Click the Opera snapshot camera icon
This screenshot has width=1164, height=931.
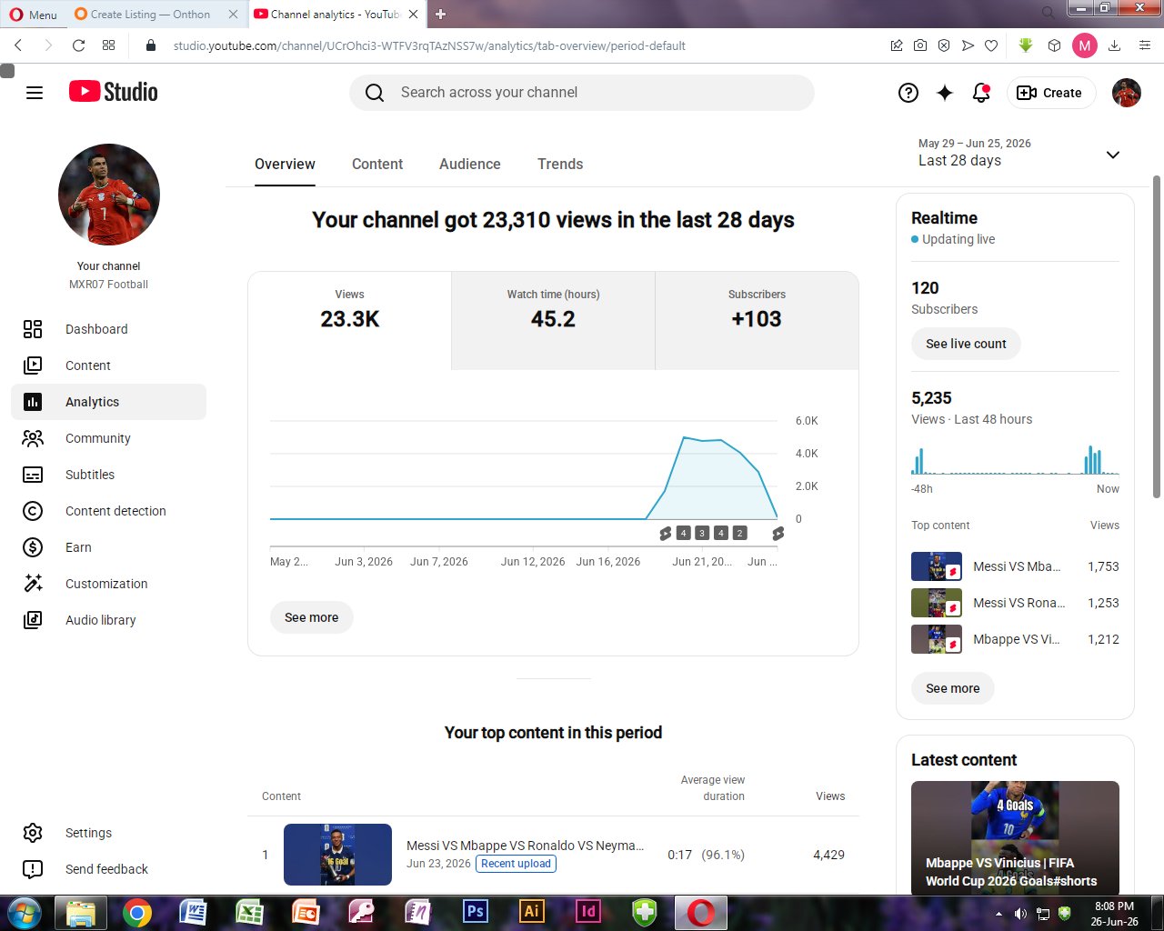(x=920, y=45)
